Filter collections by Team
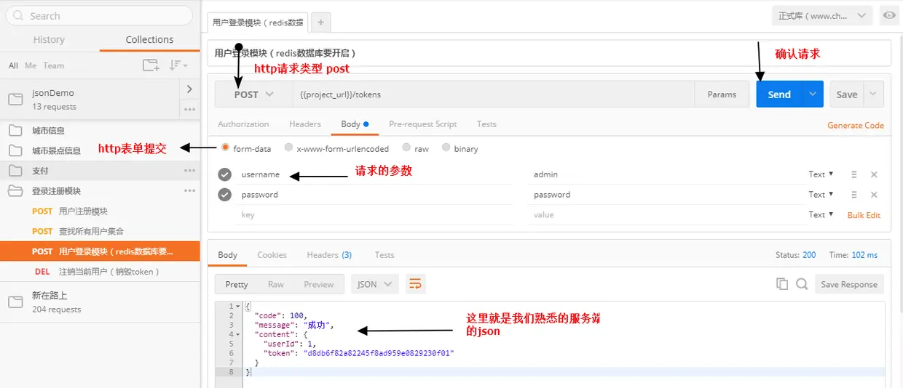 (x=53, y=65)
